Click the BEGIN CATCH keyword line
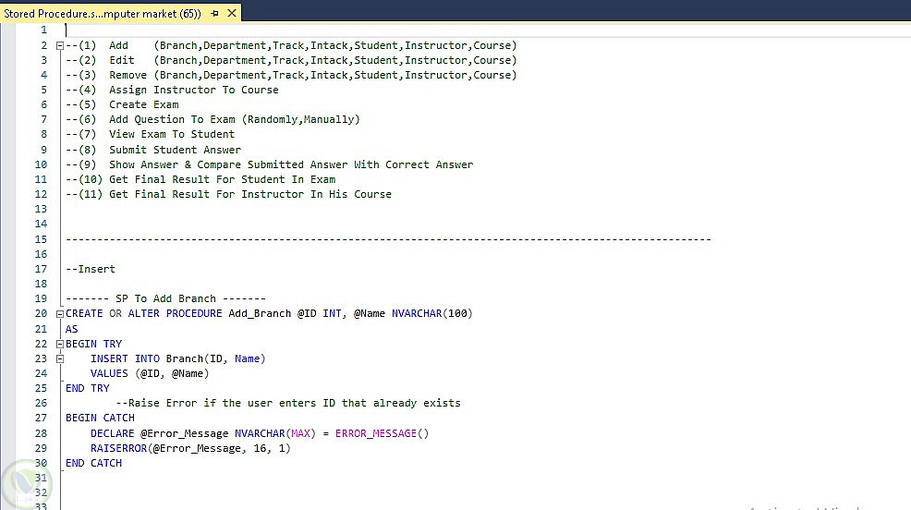Image resolution: width=911 pixels, height=510 pixels. point(100,419)
